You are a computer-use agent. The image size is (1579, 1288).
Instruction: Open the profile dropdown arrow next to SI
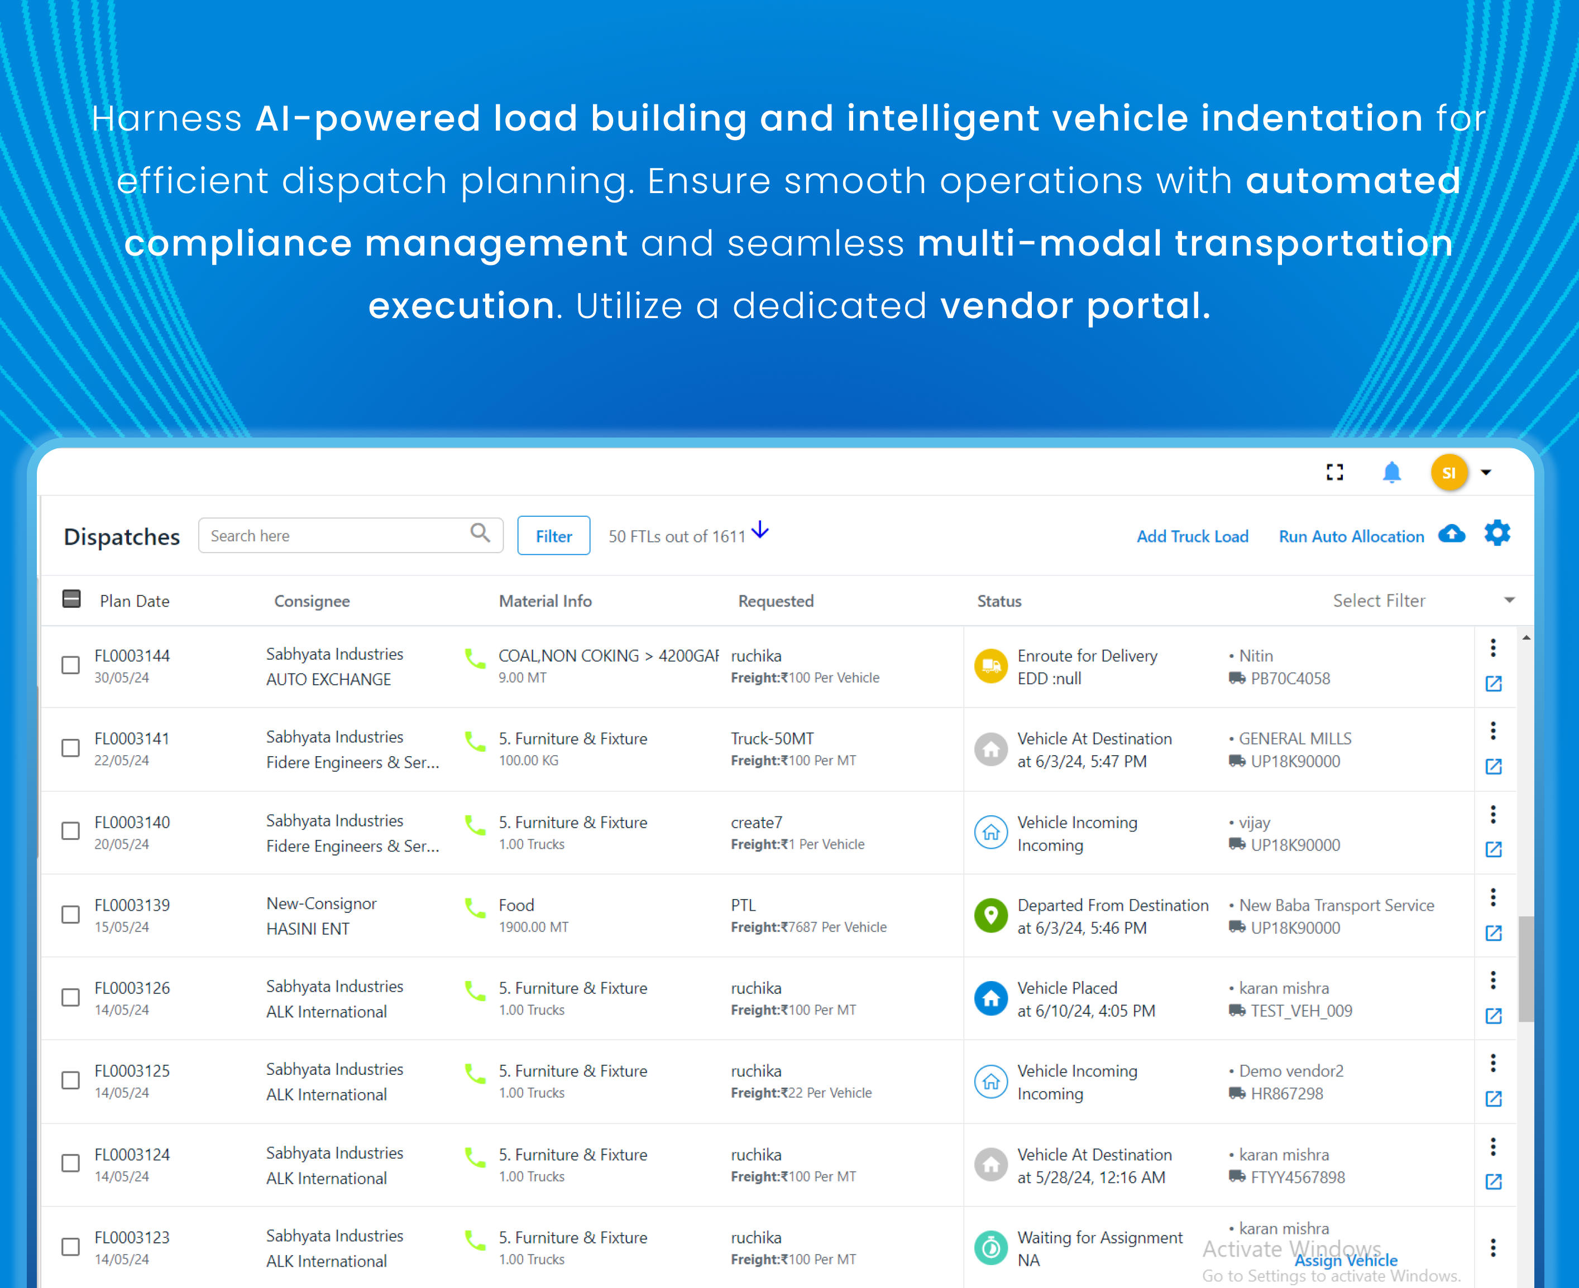click(1485, 472)
